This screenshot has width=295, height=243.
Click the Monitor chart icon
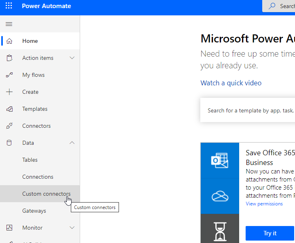point(9,228)
